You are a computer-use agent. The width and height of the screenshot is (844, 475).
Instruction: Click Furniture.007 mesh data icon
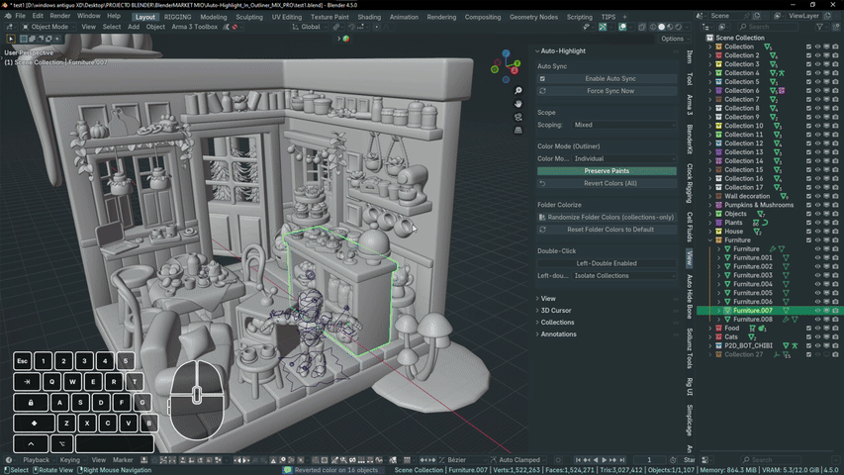click(786, 311)
